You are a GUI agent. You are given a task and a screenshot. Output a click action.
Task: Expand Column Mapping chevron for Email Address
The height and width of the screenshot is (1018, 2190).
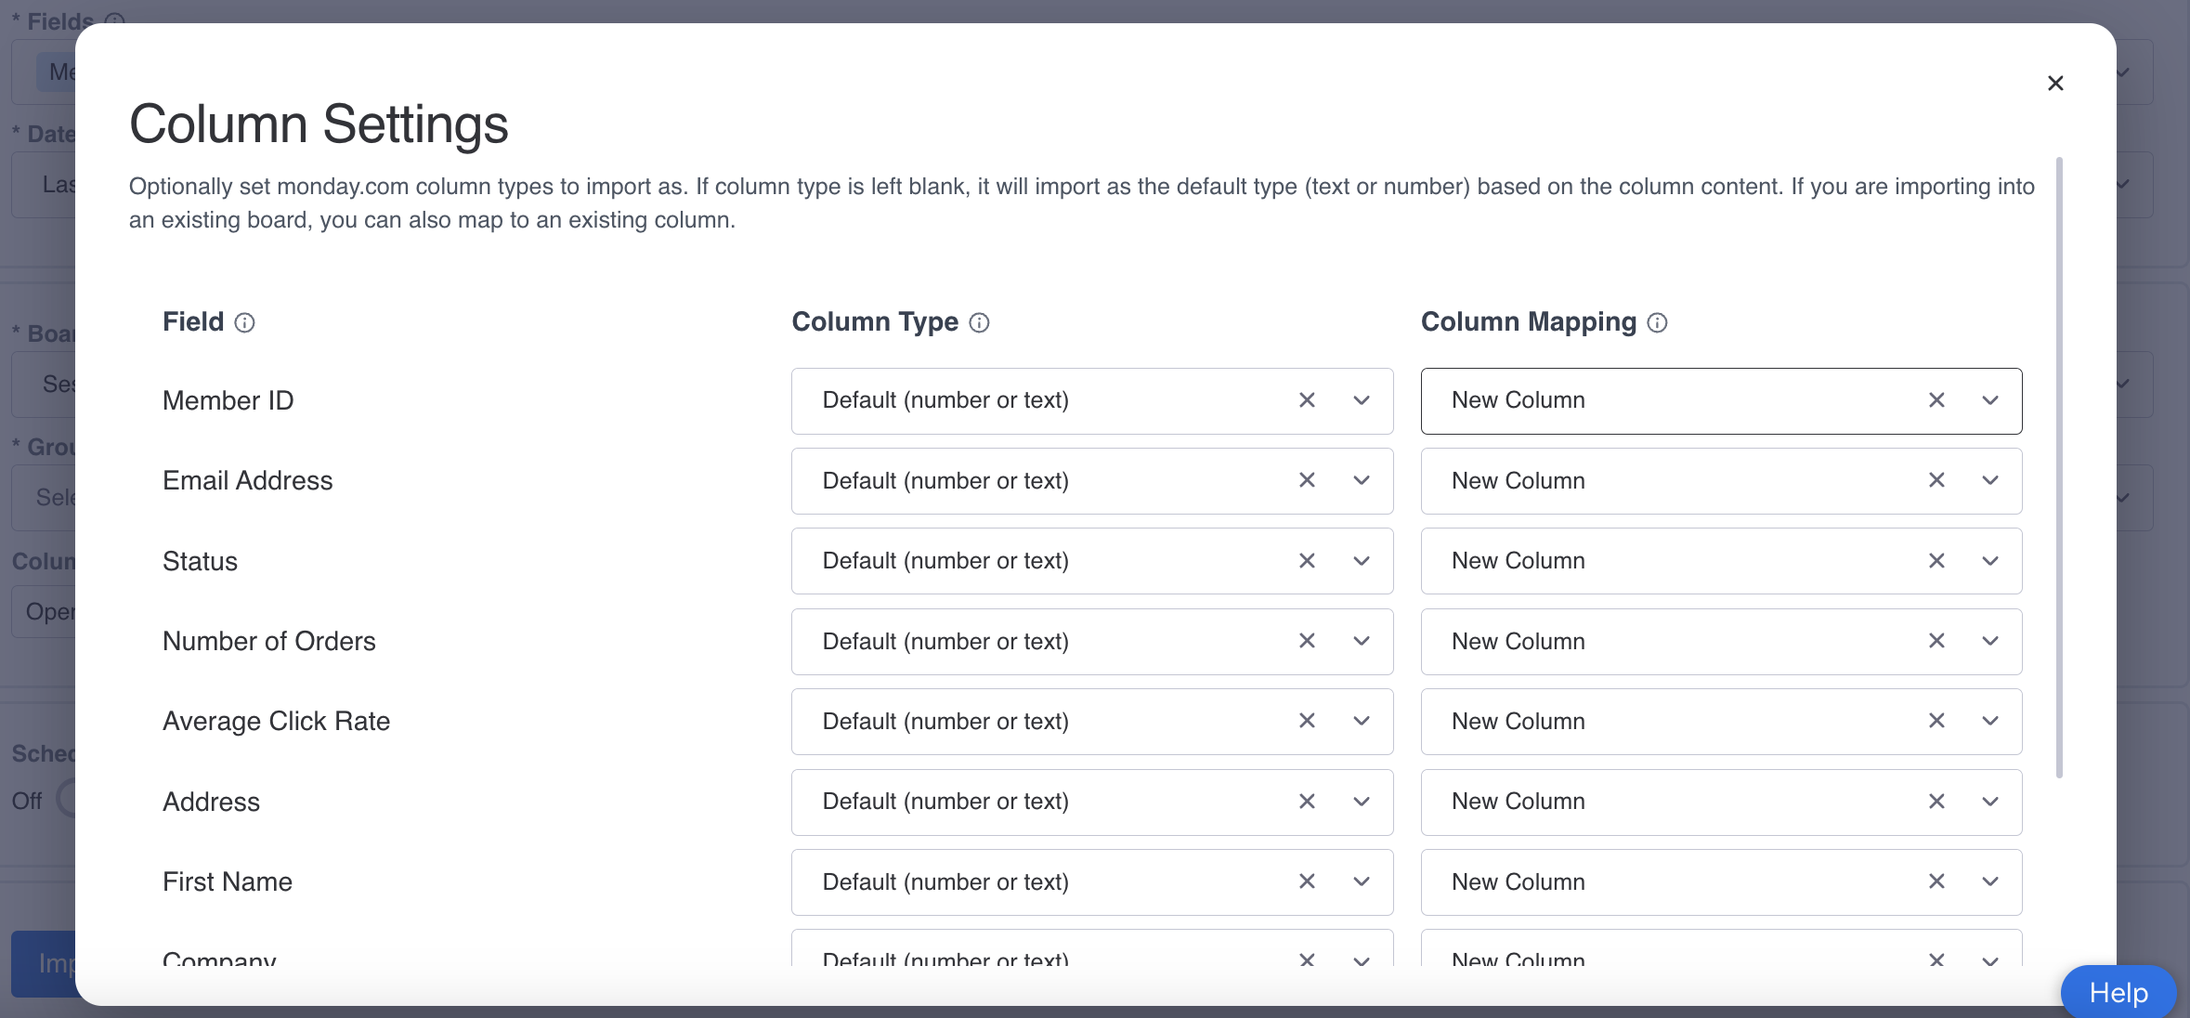point(1990,480)
